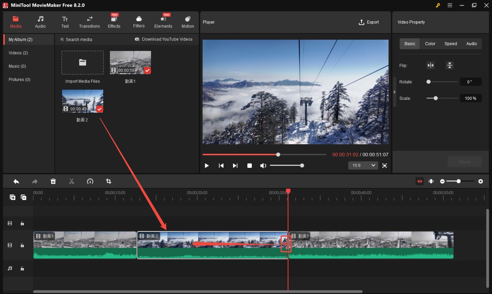Go to previous frame
Image resolution: width=492 pixels, height=294 pixels.
pos(221,165)
